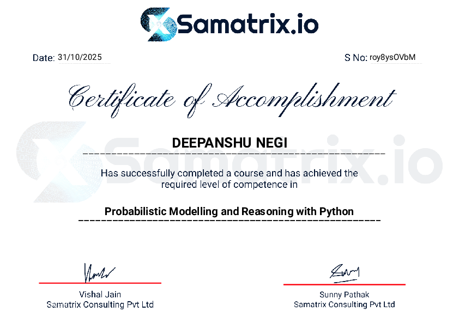
Task: Click the Date label
Action: [43, 58]
